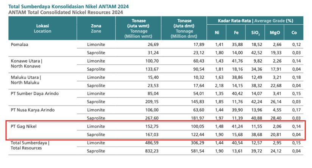Select Total Resources Saprolite dmt value '581,54'

point(198,151)
